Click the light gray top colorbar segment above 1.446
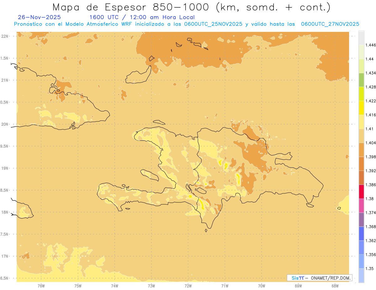Viewport: 376px width, 290px height. [x=361, y=38]
